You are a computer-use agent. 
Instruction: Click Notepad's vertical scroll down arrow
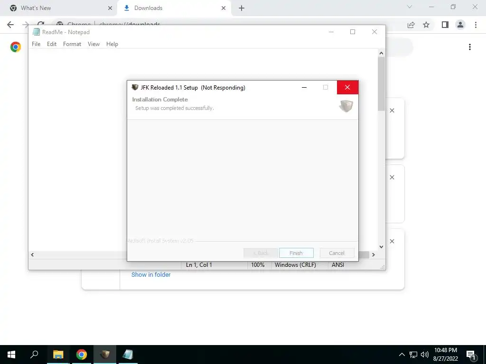pos(381,246)
